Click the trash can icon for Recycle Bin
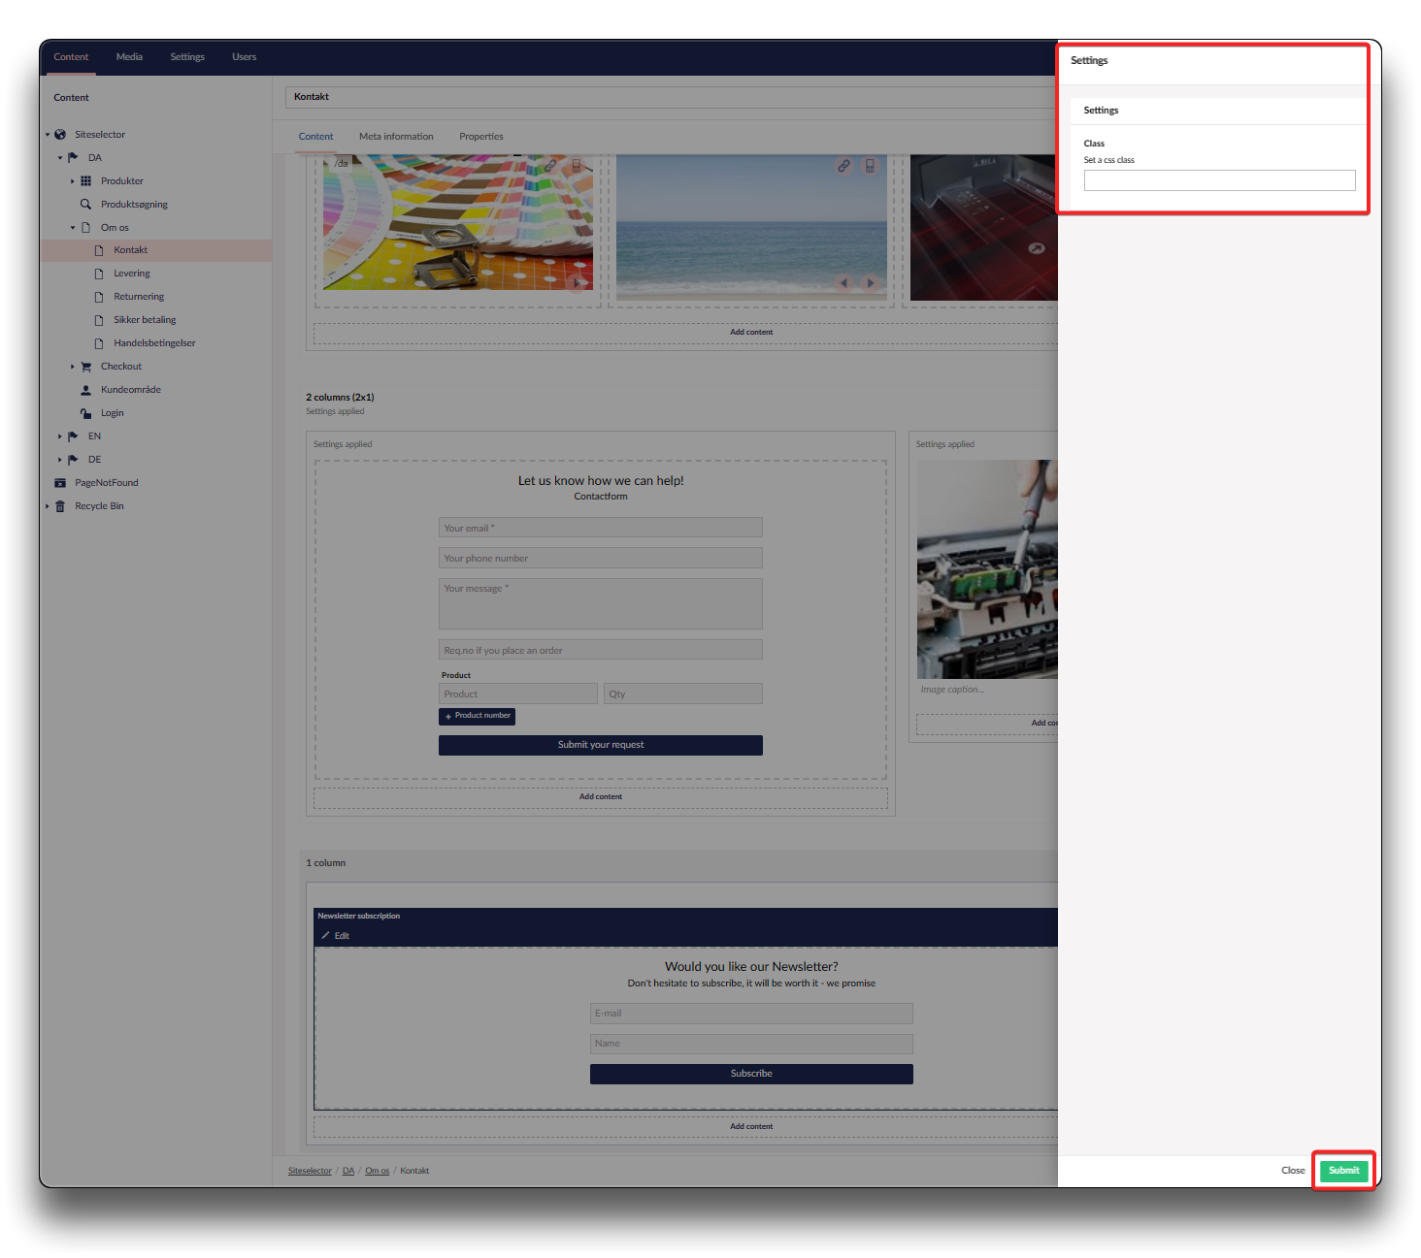This screenshot has height=1258, width=1421. point(60,506)
